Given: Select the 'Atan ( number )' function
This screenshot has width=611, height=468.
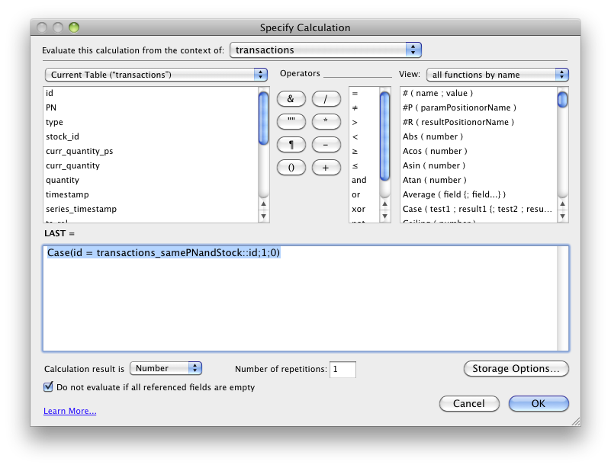Looking at the screenshot, I should click(478, 180).
